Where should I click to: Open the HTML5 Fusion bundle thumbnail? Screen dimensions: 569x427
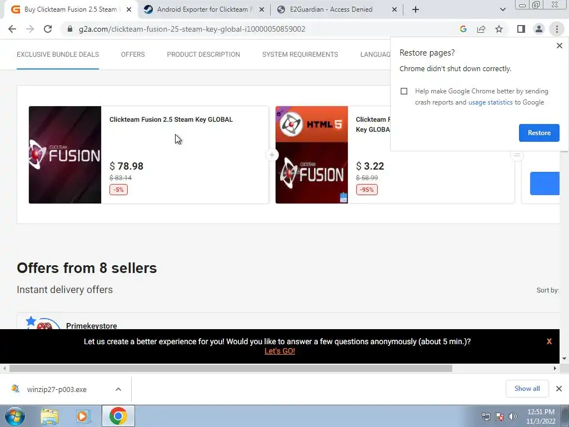coord(311,155)
